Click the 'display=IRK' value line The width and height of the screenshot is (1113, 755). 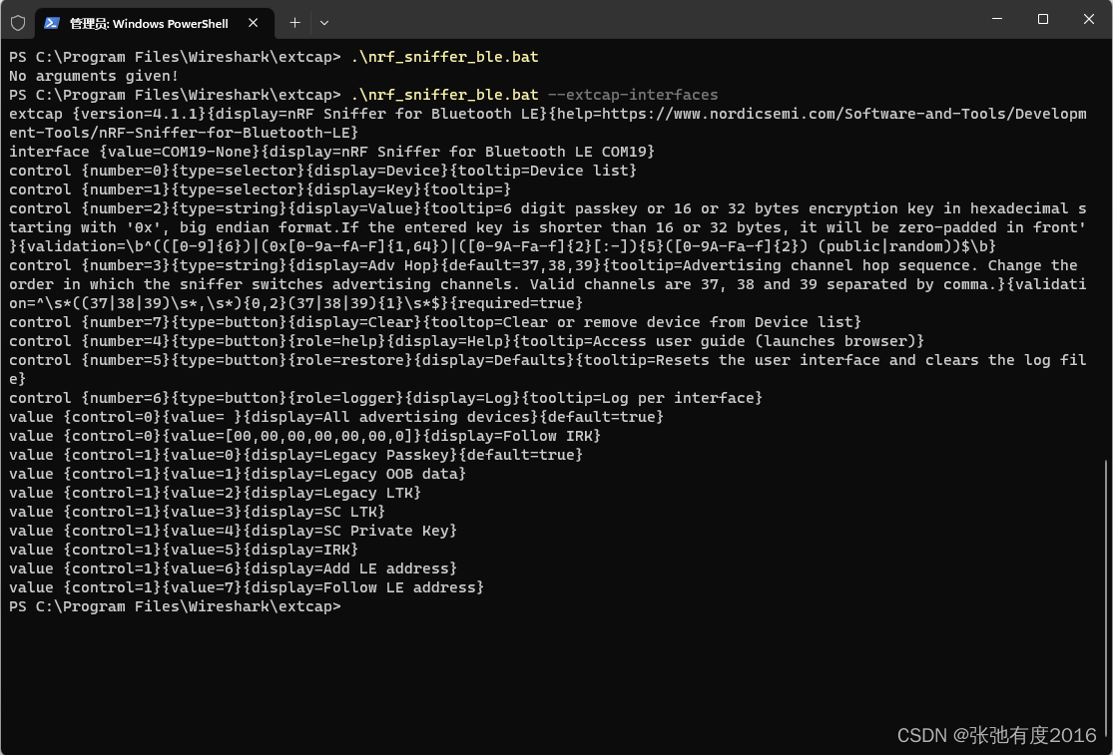coord(184,551)
